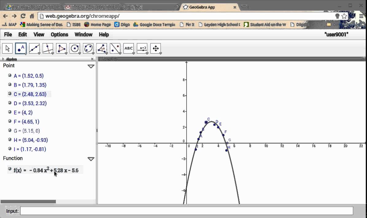
Task: Select the Move Graphics View tool
Action: pos(156,48)
